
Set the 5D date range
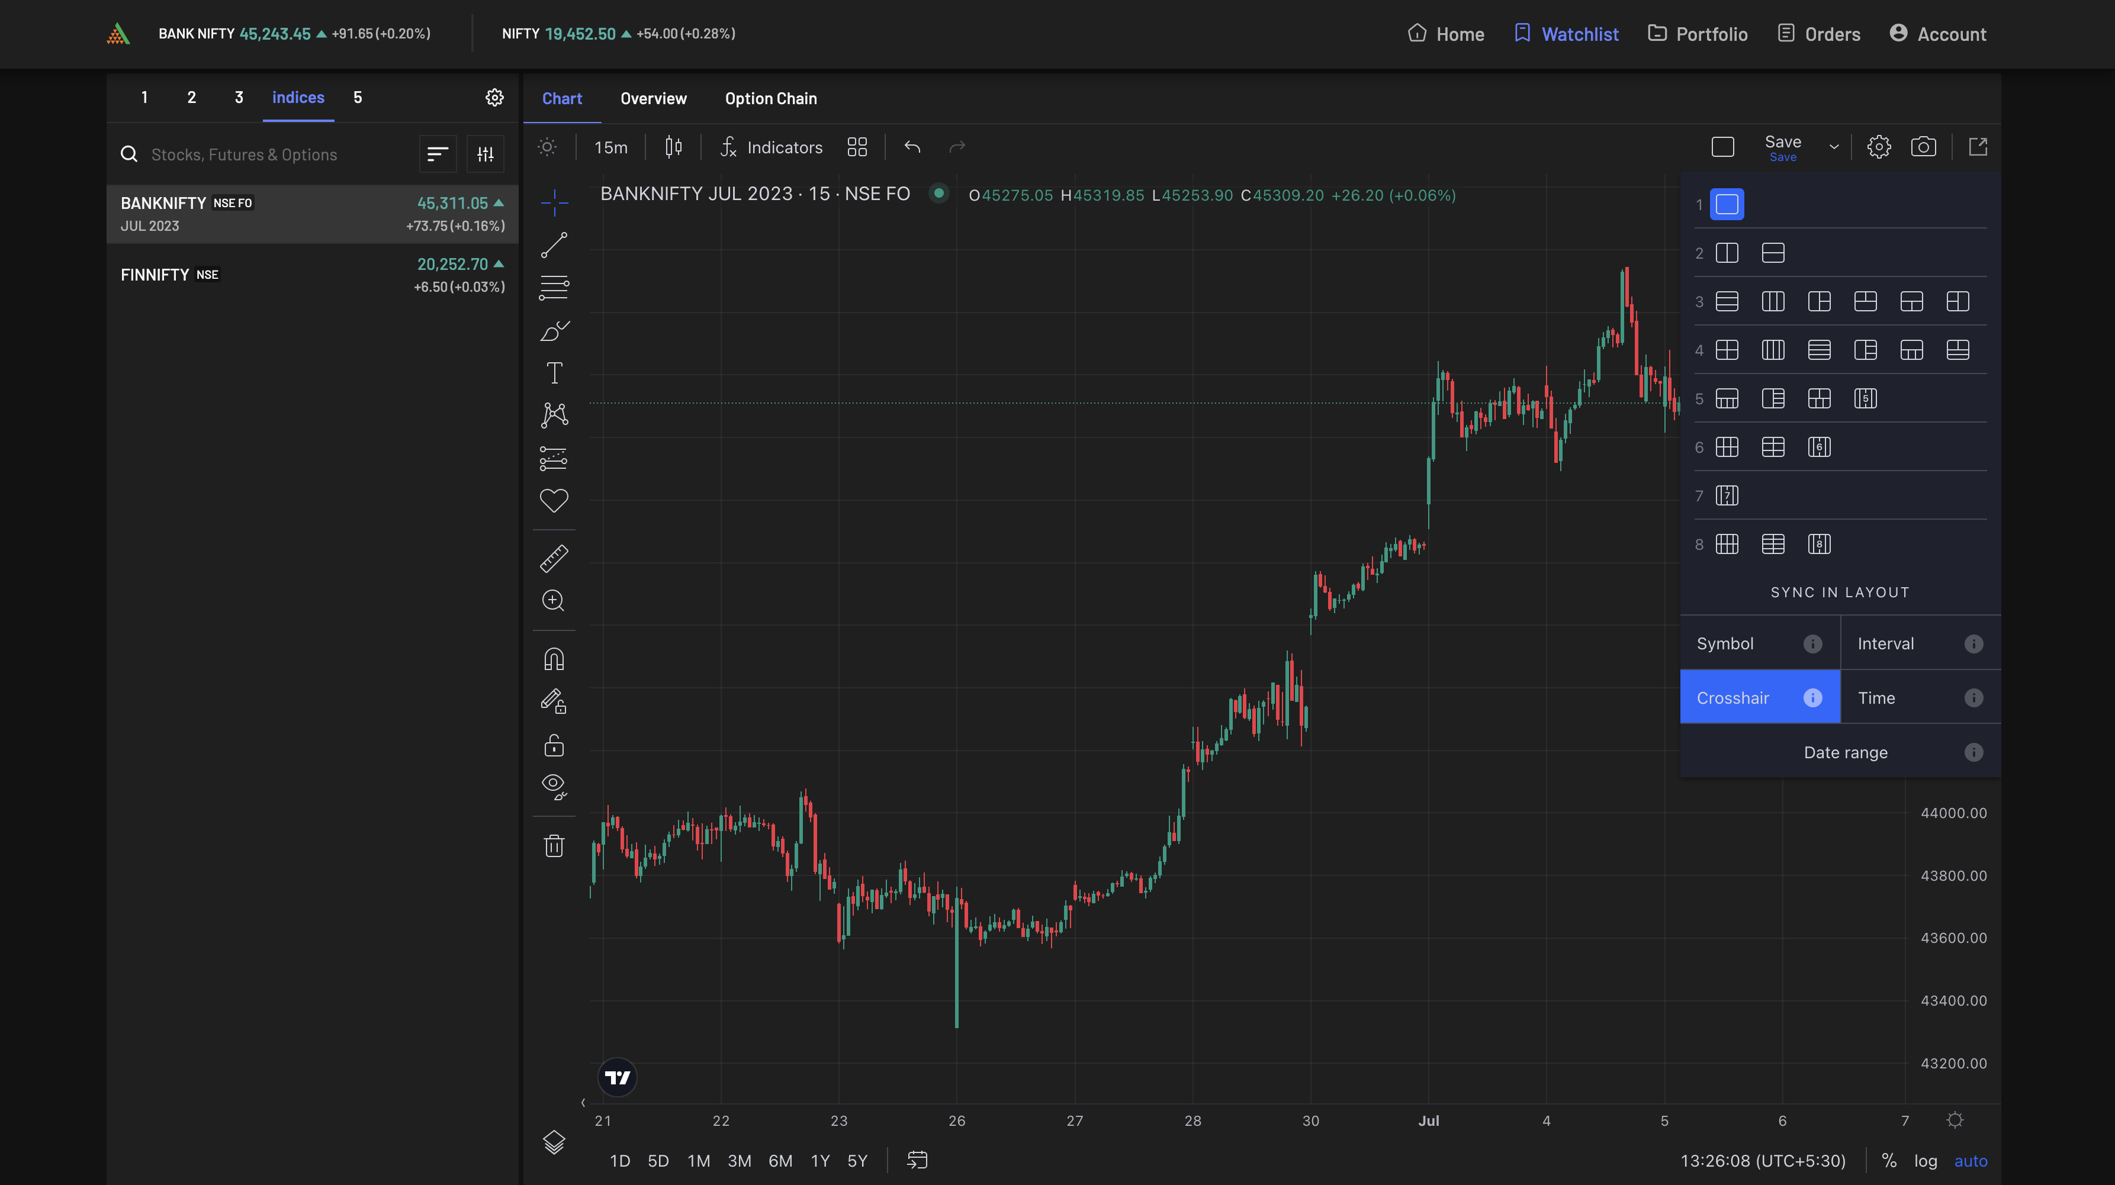click(x=658, y=1160)
